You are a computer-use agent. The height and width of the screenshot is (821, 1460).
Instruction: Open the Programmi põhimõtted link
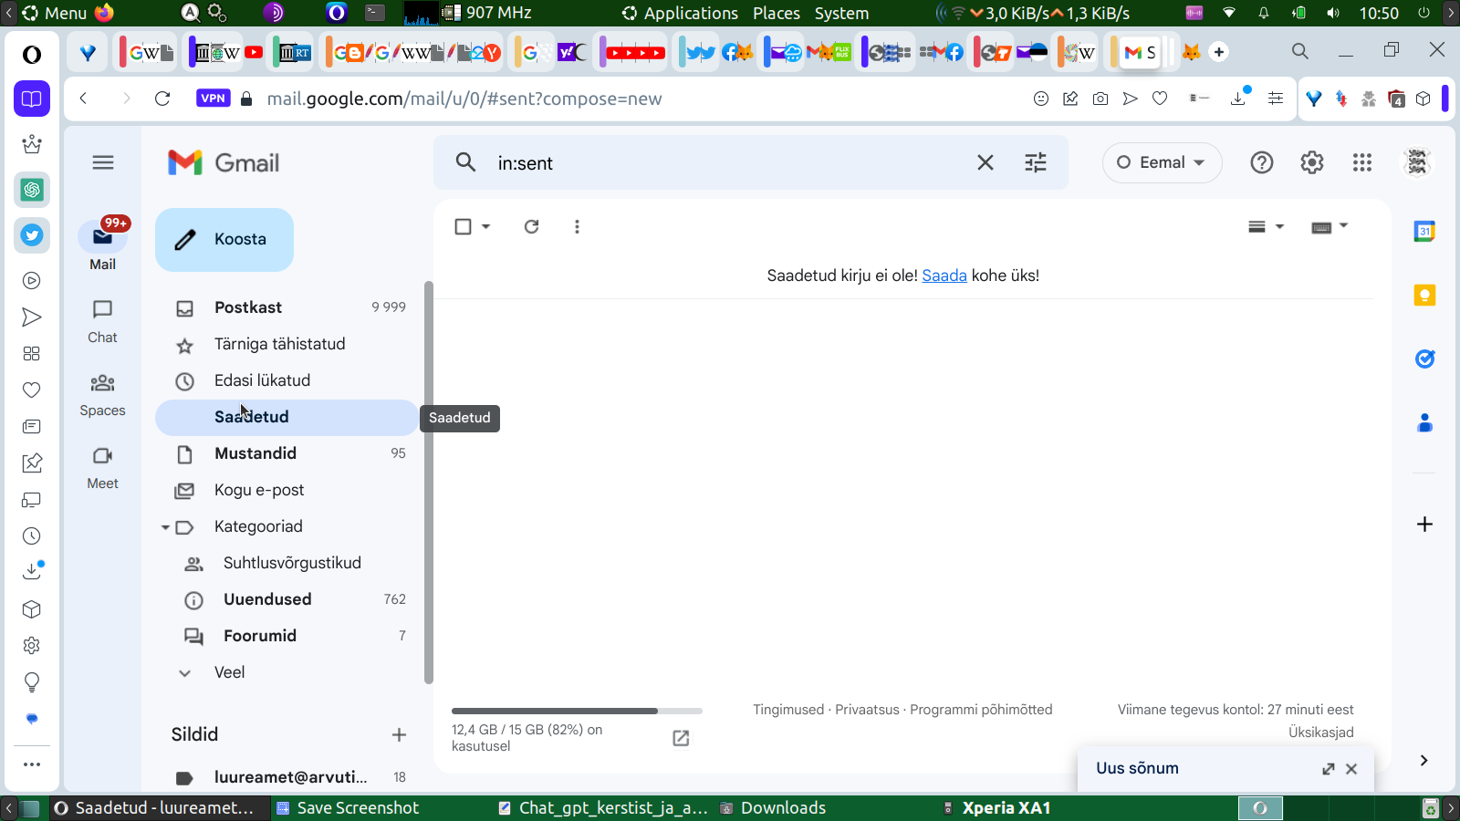tap(981, 710)
